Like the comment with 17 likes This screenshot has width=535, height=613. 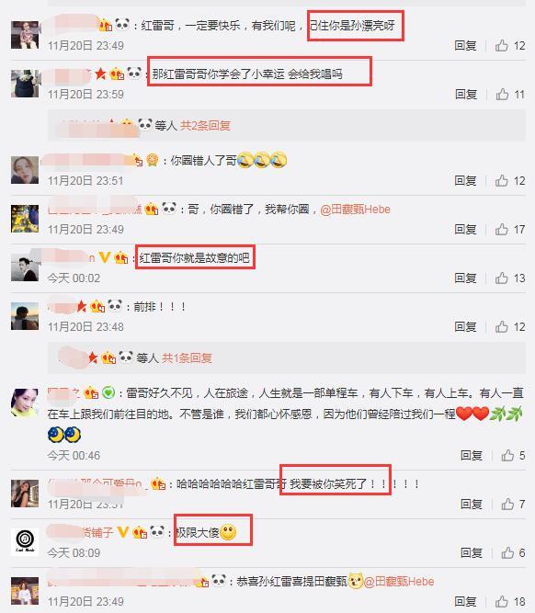pos(501,229)
